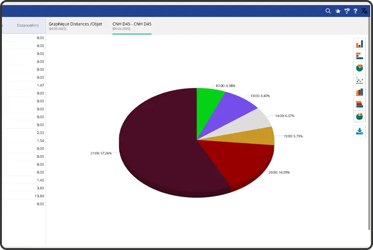Click the 20:00 red pie slice

click(240, 162)
